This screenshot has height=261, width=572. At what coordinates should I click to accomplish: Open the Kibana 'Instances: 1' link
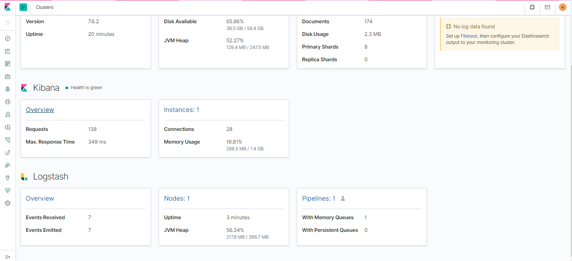point(181,110)
